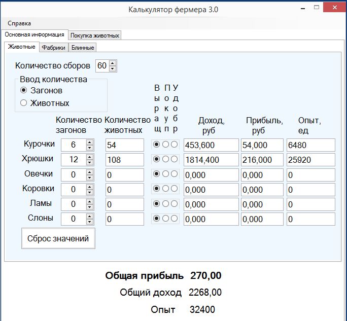Open the Справка menu
The height and width of the screenshot is (321, 347).
(19, 23)
